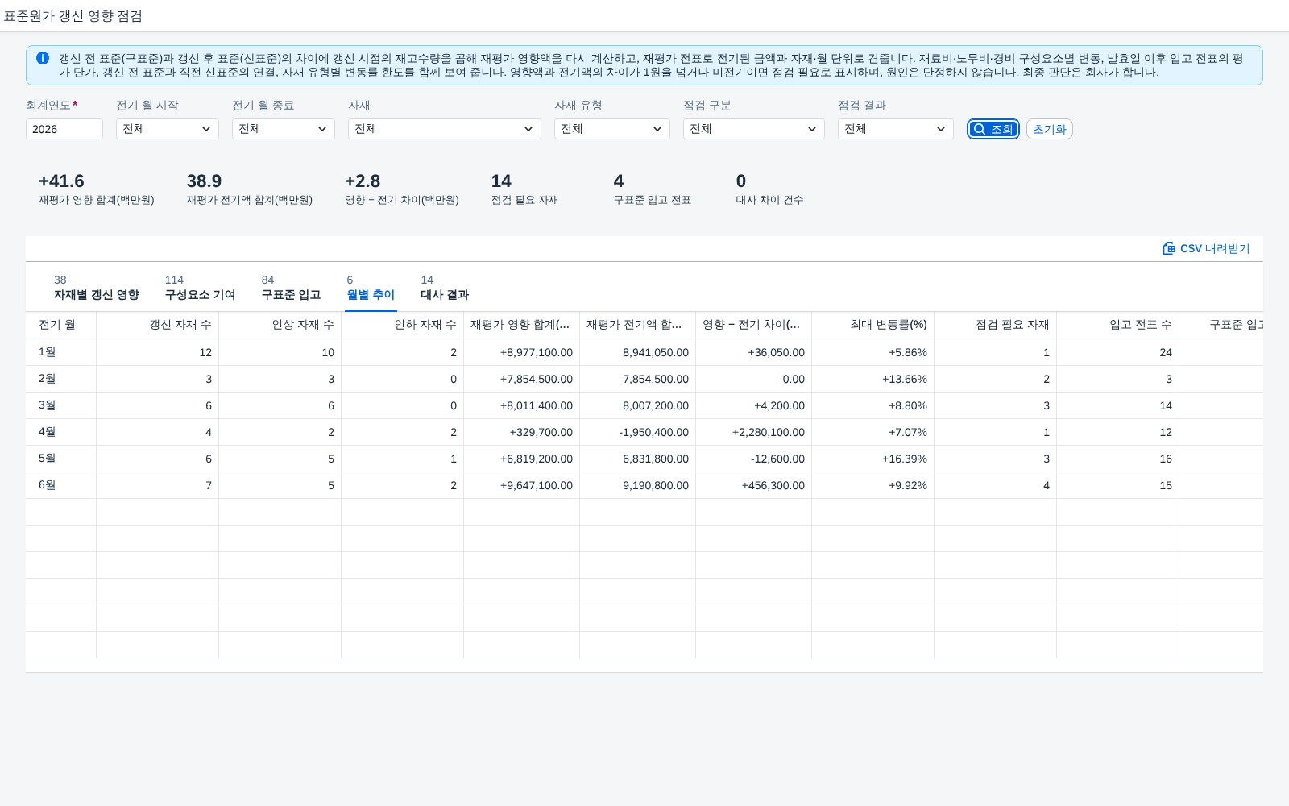Expand the 전기 월 종료 dropdown
The width and height of the screenshot is (1289, 806).
click(x=284, y=129)
